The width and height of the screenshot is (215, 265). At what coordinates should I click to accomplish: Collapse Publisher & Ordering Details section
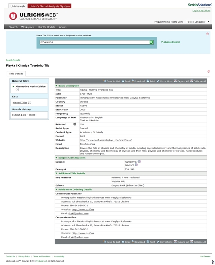tap(56, 190)
